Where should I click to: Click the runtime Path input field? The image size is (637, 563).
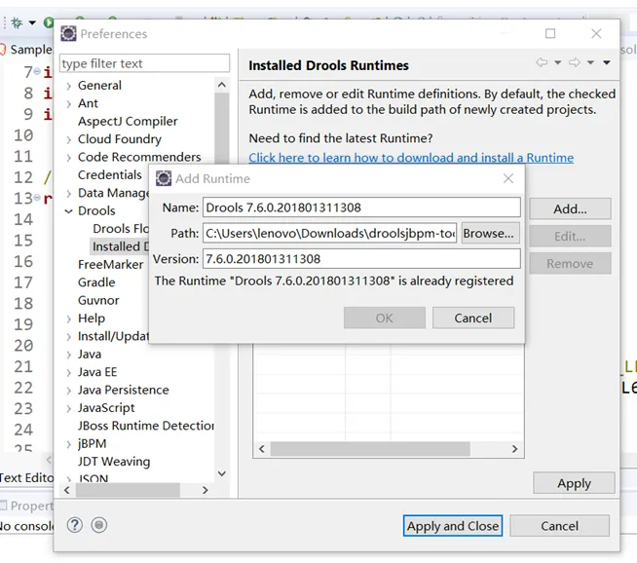[x=329, y=233]
